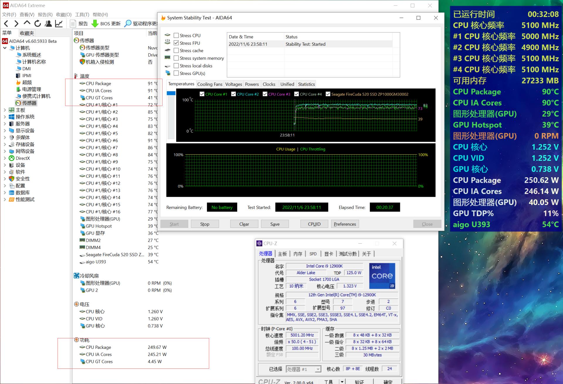
Task: Open the processor selection dropdown in CPU-Z
Action: pos(318,369)
